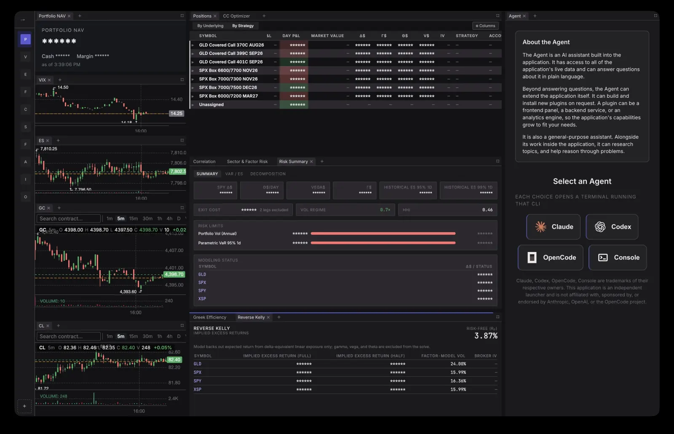Viewport: 674px width, 434px height.
Task: Set CL chart interval to 30m
Action: click(x=147, y=336)
